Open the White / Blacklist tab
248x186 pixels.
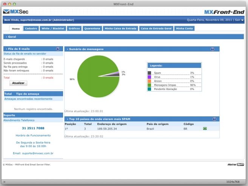tap(52, 28)
